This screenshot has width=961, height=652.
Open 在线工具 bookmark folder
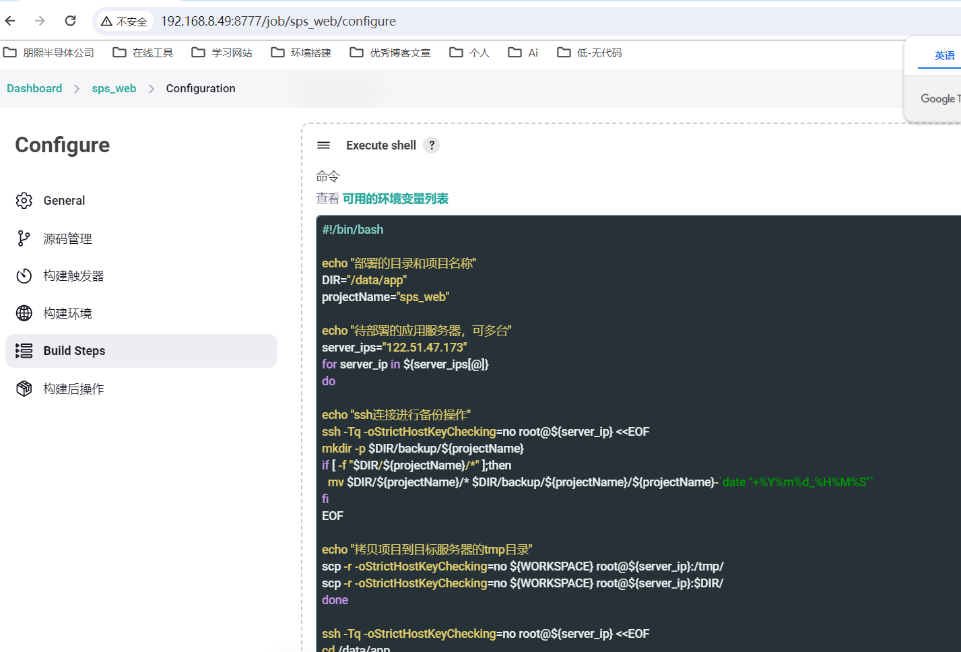(x=143, y=53)
